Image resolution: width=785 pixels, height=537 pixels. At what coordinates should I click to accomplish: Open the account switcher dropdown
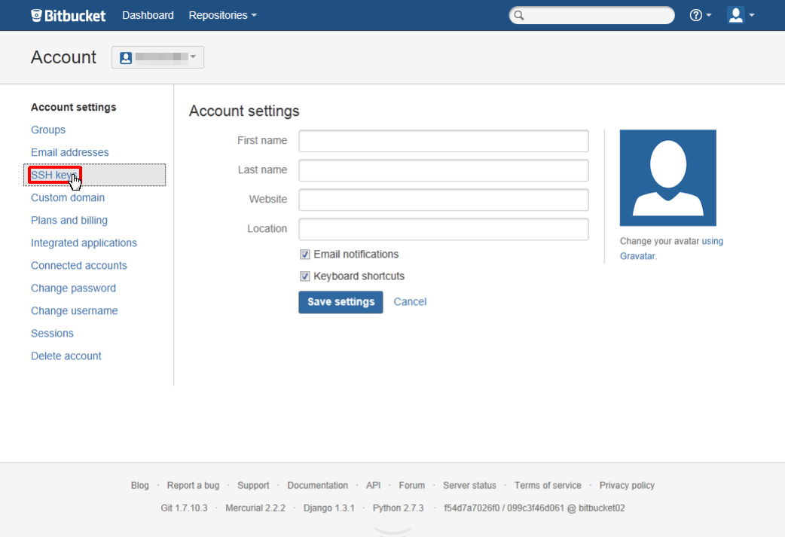[x=157, y=57]
